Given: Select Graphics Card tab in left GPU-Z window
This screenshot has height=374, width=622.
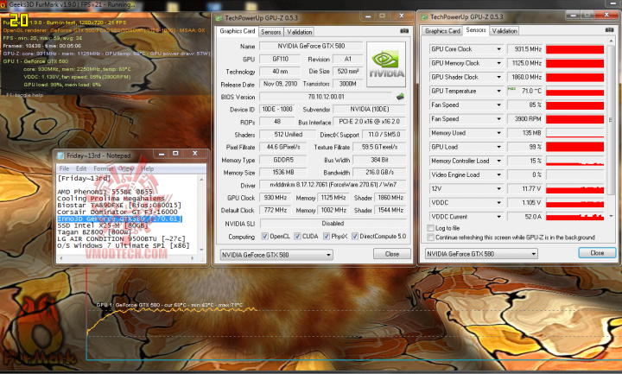Looking at the screenshot, I should tap(238, 31).
